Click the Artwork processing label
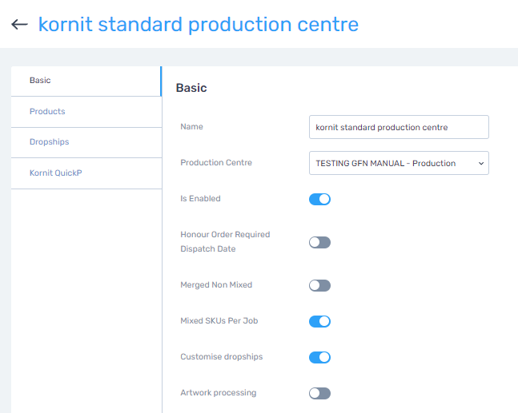518x413 pixels. point(218,392)
